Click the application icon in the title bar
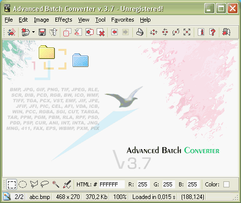The width and height of the screenshot is (241, 203). point(7,9)
